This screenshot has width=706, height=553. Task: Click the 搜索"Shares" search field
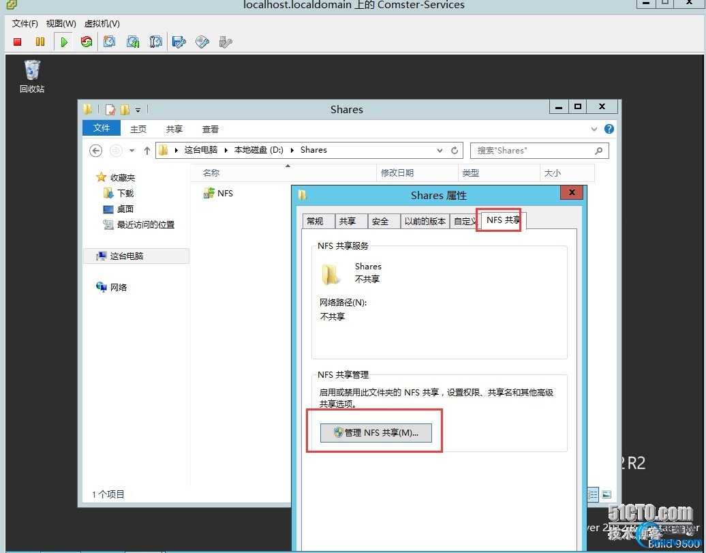pyautogui.click(x=540, y=151)
